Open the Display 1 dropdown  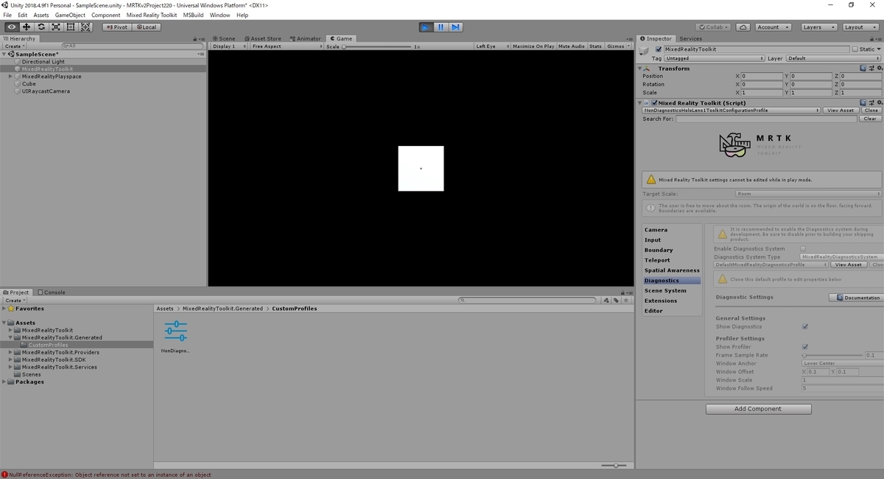tap(229, 46)
